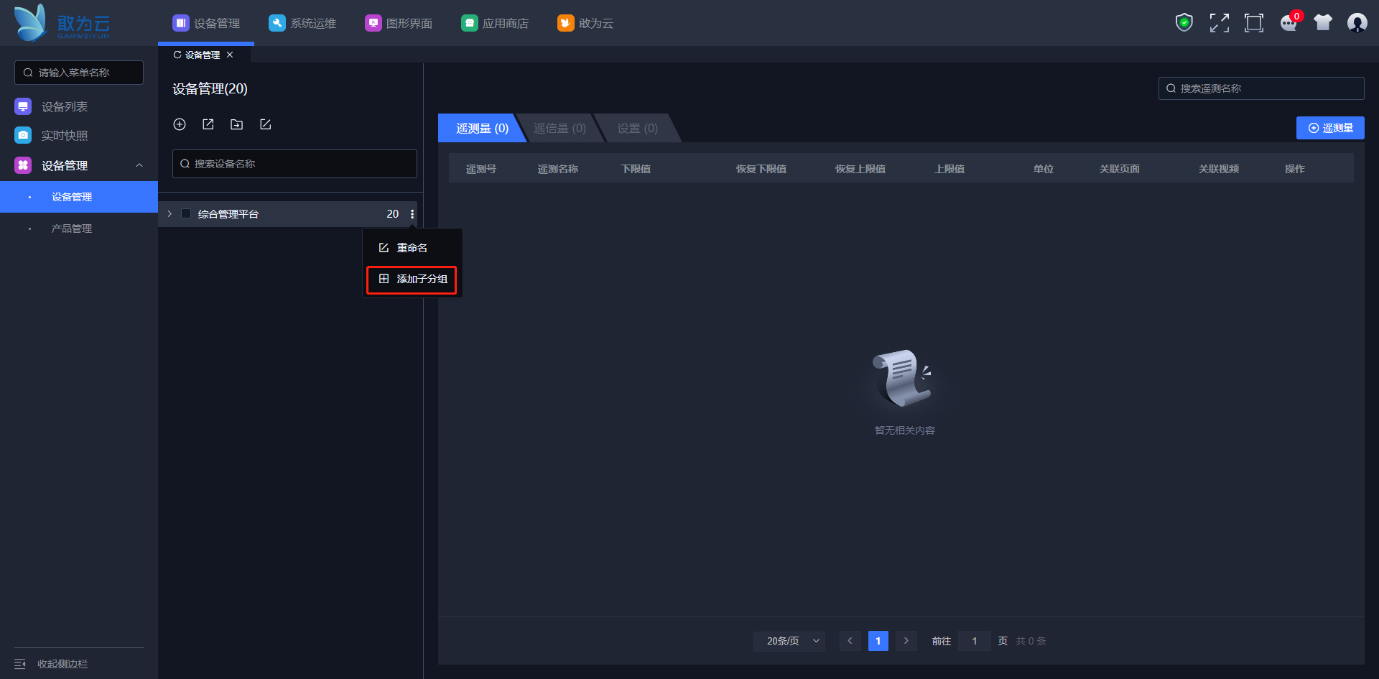Image resolution: width=1379 pixels, height=679 pixels.
Task: Click the 收起侧边栏 link
Action: pyautogui.click(x=62, y=664)
